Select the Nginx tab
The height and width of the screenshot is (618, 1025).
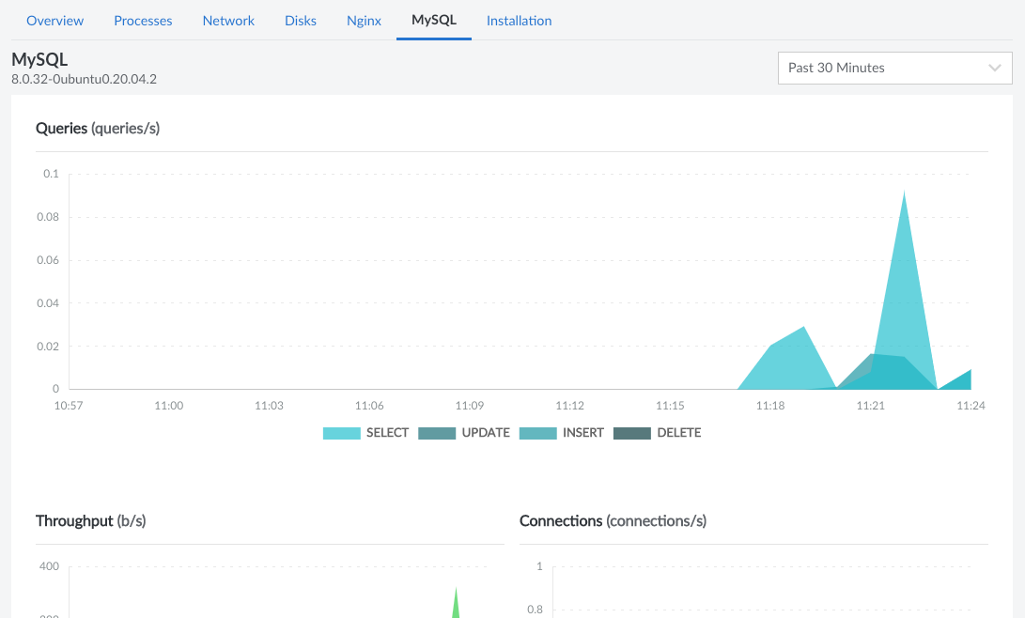[364, 20]
